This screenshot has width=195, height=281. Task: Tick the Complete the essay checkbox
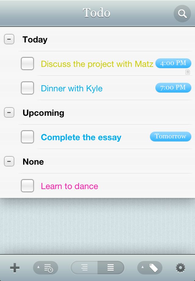pos(27,137)
